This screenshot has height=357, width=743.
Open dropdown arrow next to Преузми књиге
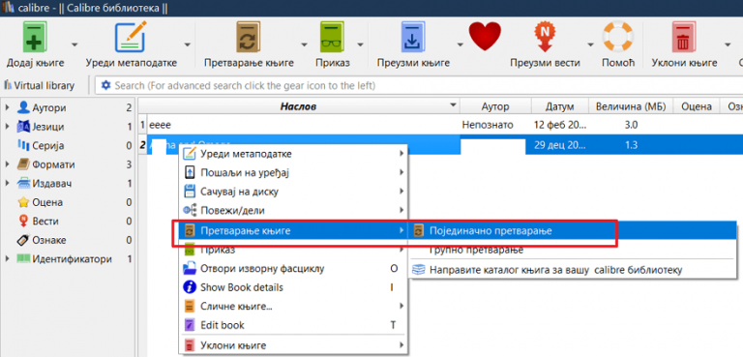(460, 45)
